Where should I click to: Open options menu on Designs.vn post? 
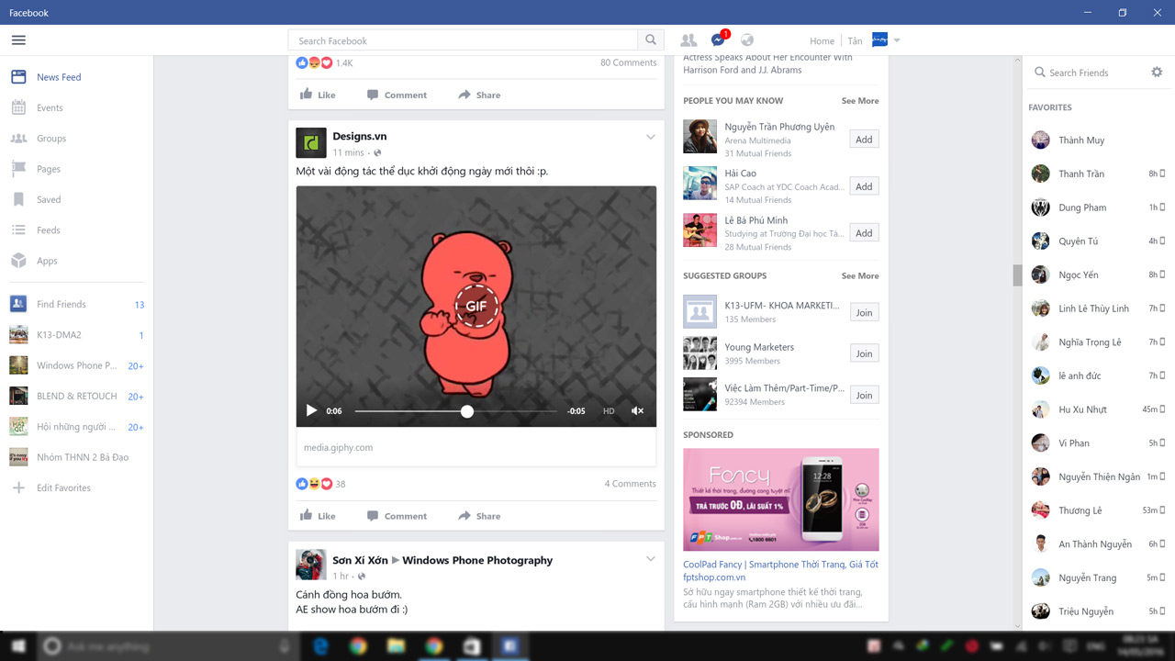[x=651, y=136]
